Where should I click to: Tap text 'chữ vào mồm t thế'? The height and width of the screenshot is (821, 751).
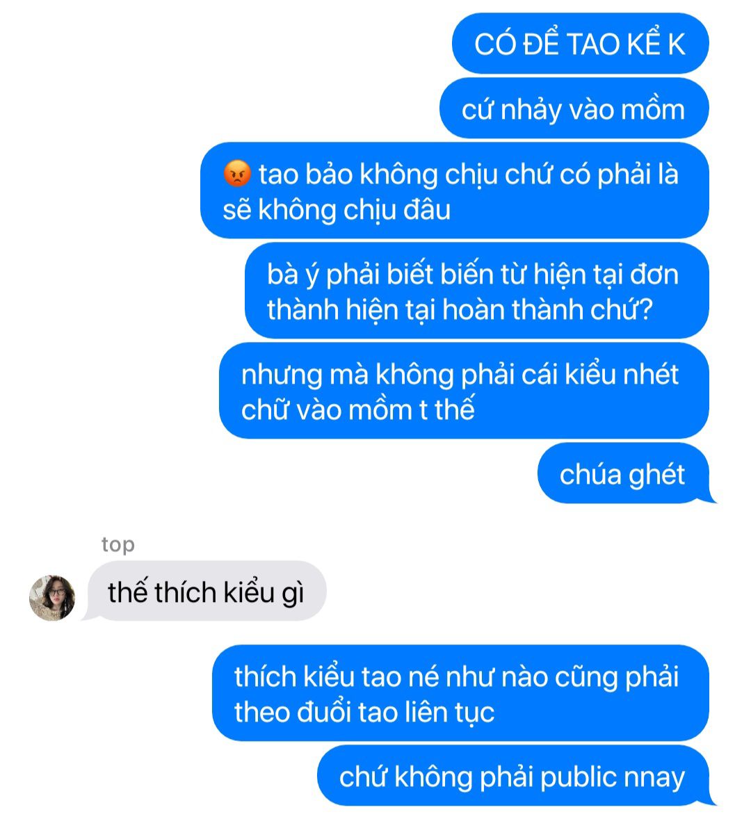[358, 409]
